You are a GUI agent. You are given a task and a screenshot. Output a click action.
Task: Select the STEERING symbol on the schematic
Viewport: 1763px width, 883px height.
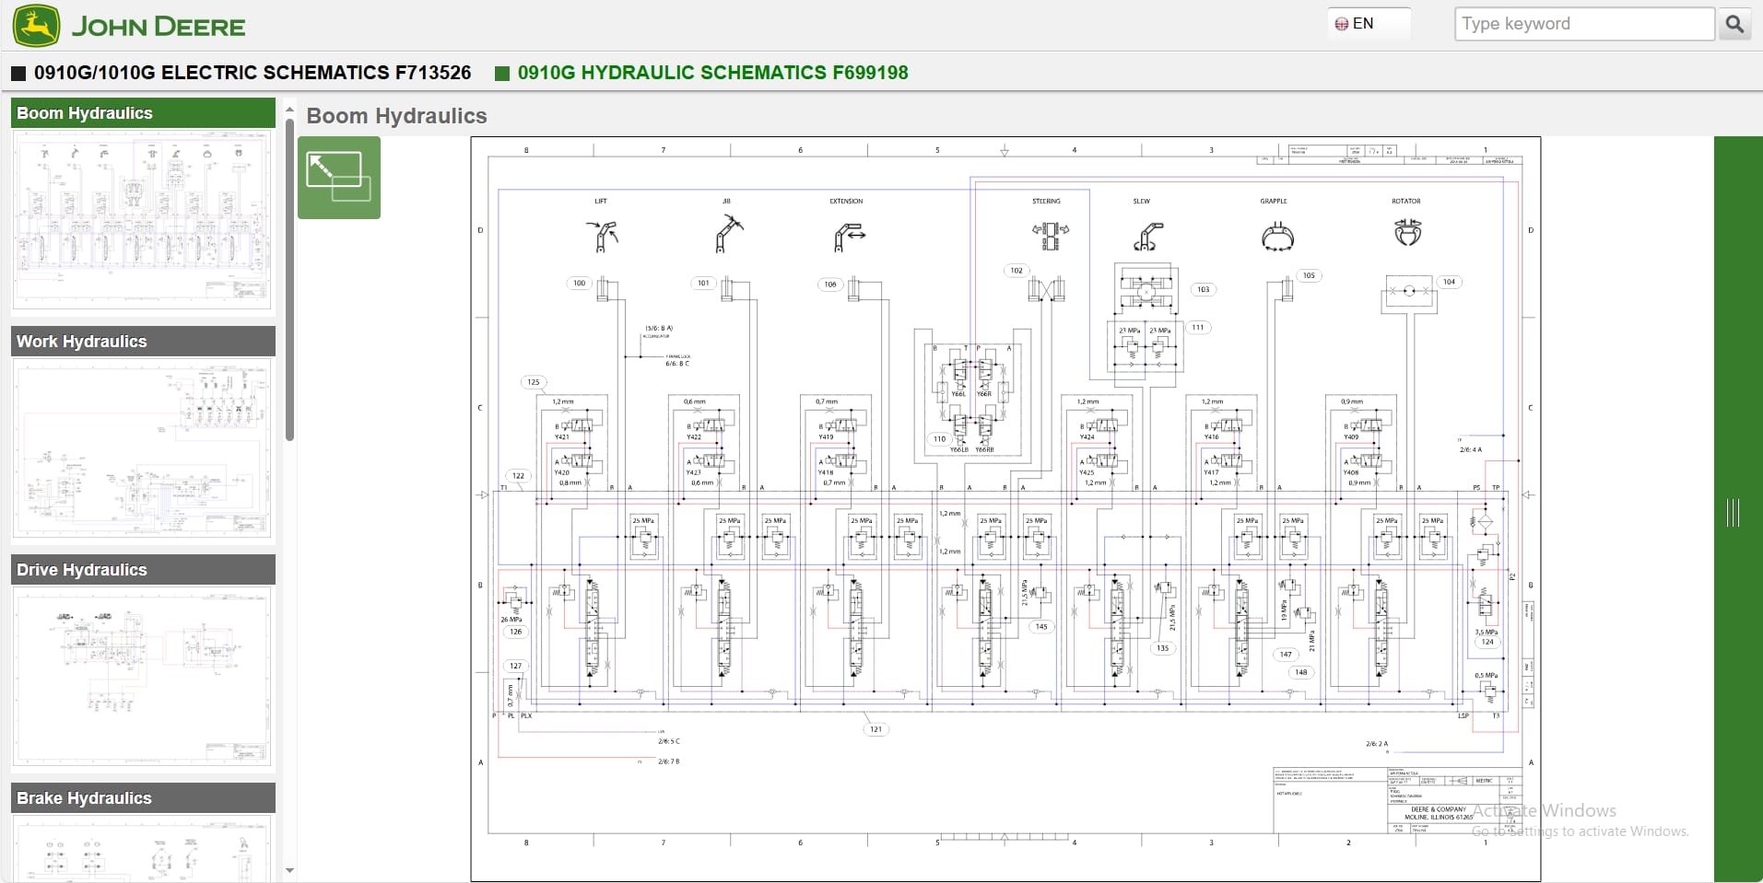(1050, 235)
